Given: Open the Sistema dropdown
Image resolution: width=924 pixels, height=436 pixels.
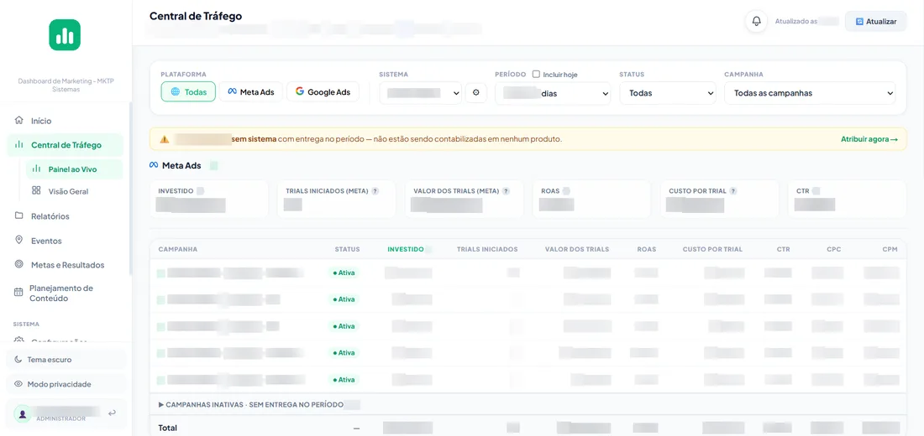Looking at the screenshot, I should tap(420, 93).
